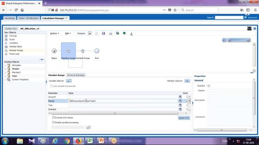Open member selector icon for the Scenario row

[x=180, y=109]
